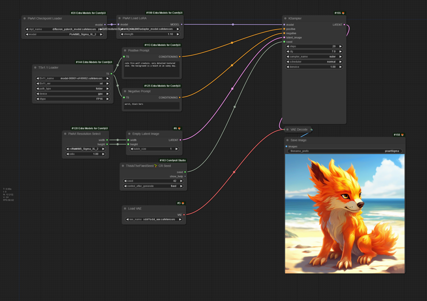The image size is (427, 301).
Task: Click the seed input port on KSampler
Action: point(284,42)
